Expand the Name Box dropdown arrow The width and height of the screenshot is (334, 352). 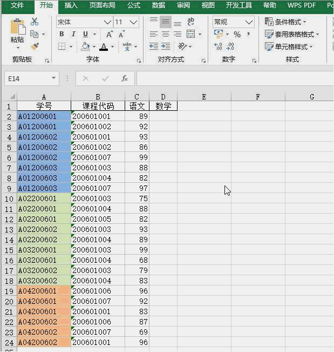53,78
